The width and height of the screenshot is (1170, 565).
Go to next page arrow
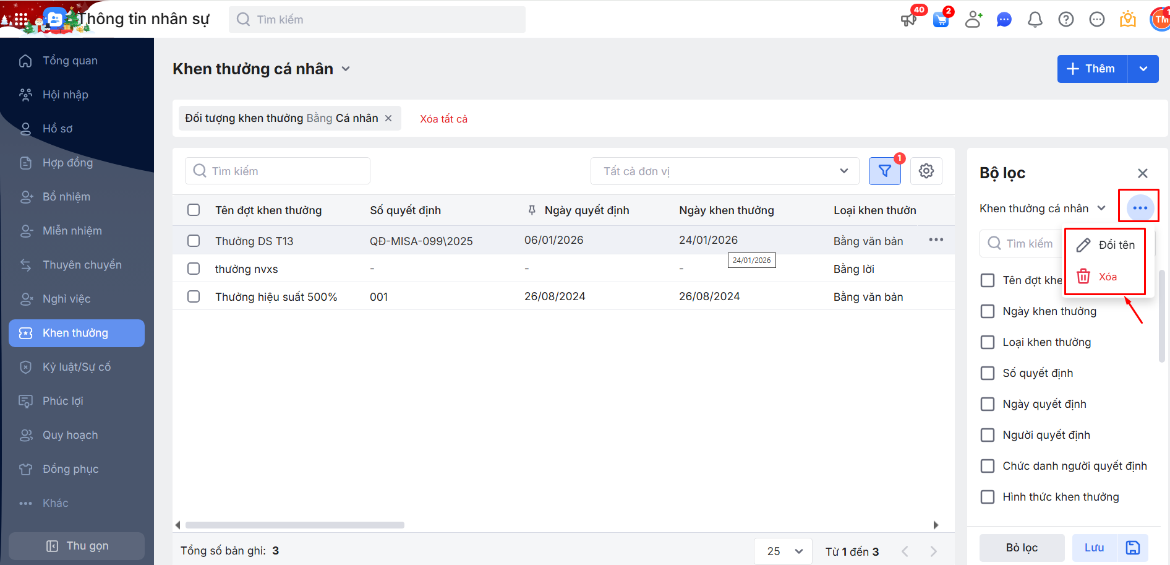(934, 551)
